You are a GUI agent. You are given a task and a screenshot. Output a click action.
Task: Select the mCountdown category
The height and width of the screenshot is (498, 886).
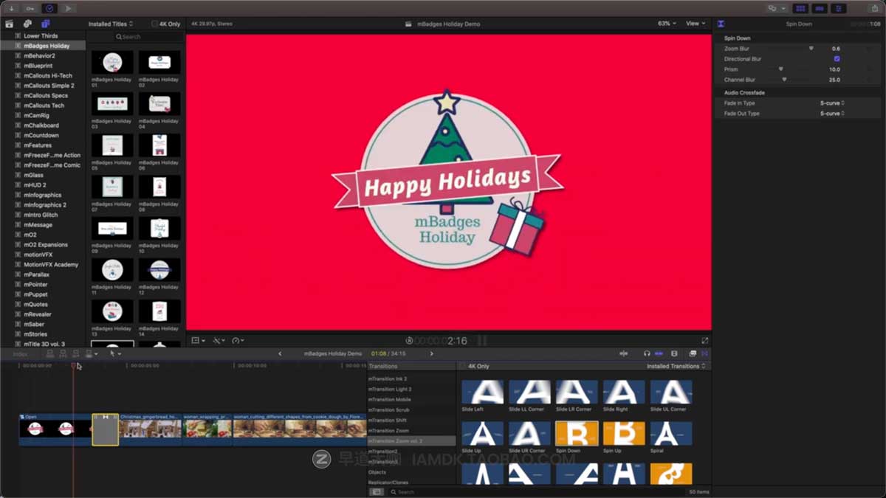[x=41, y=135]
